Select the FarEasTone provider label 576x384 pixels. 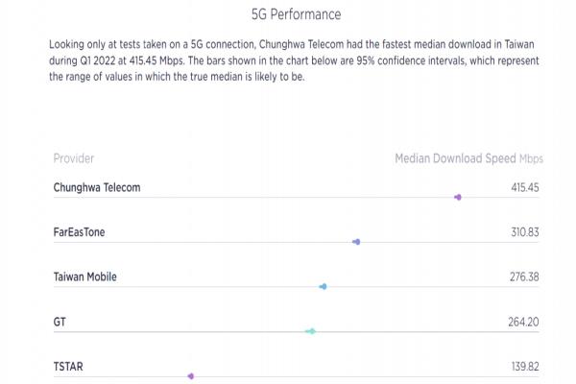pos(79,232)
